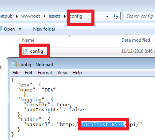Open the File menu in Notepad
155x140 pixels.
16,73
